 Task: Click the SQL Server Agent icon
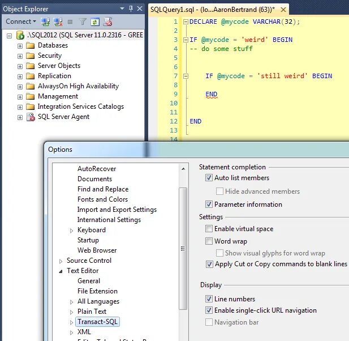click(31, 117)
